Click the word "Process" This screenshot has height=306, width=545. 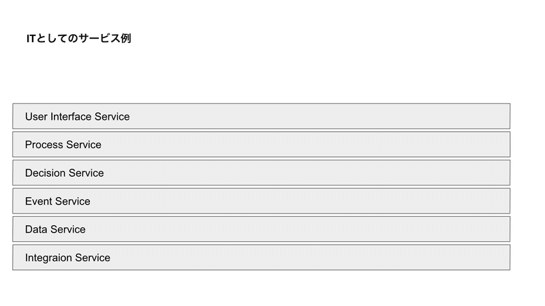coord(44,145)
